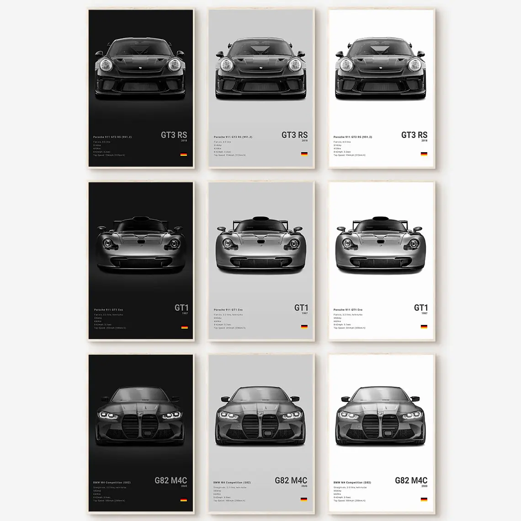Select the BMW M4 car on grey background
Image resolution: width=521 pixels, height=521 pixels.
(260, 416)
